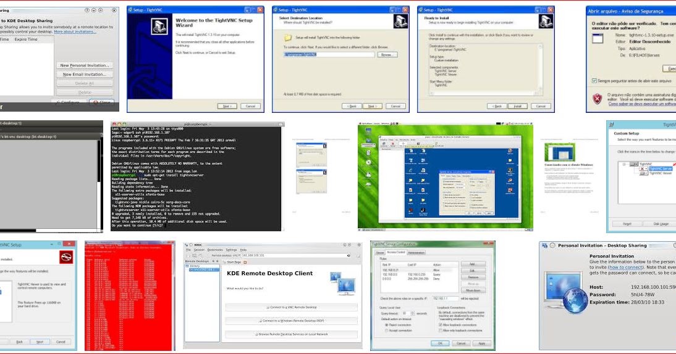Open the Settings menu in KRDC
This screenshot has width=676, height=354.
(x=232, y=250)
